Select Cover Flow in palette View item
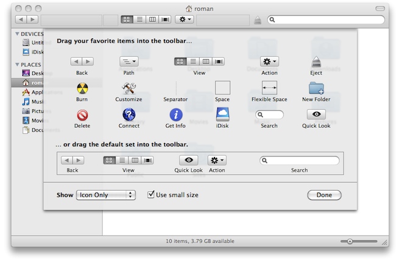Screen dimensions: 402x260 point(219,61)
